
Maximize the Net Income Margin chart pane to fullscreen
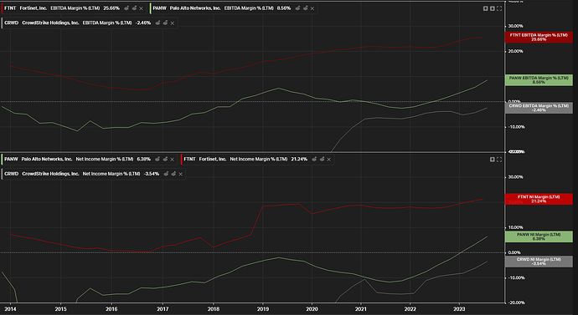(x=499, y=160)
